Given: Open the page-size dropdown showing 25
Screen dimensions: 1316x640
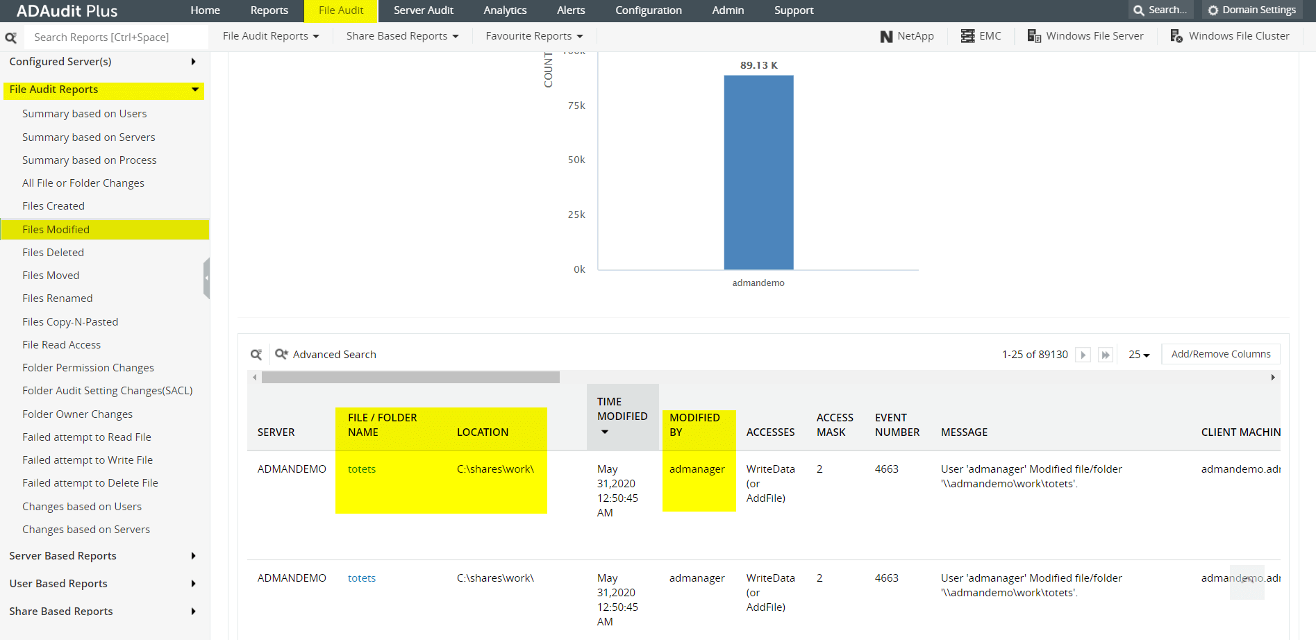Looking at the screenshot, I should click(1138, 354).
